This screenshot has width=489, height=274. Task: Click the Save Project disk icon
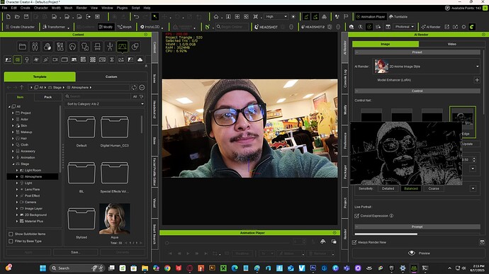coord(26,16)
